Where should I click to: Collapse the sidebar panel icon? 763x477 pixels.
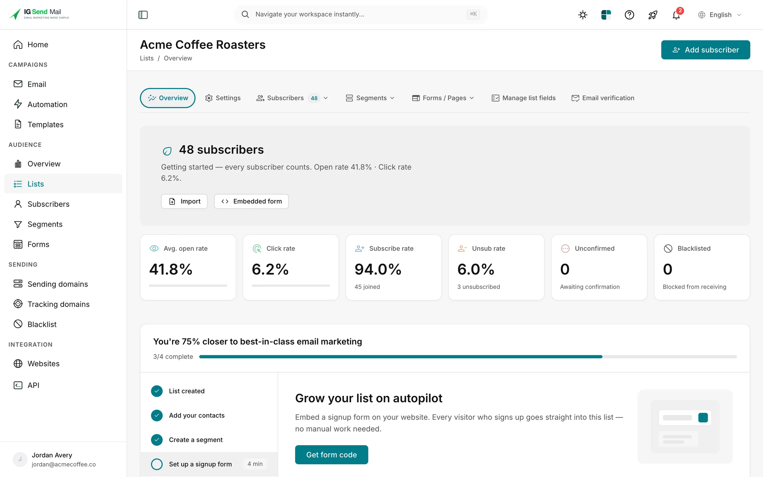tap(143, 15)
